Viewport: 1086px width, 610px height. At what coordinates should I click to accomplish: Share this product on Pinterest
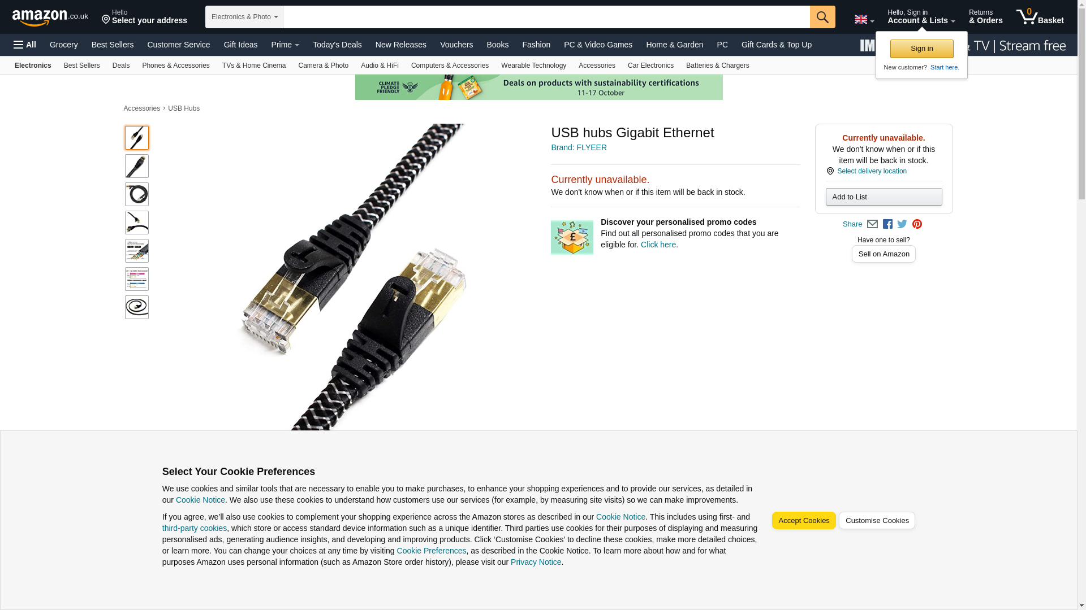click(x=917, y=224)
